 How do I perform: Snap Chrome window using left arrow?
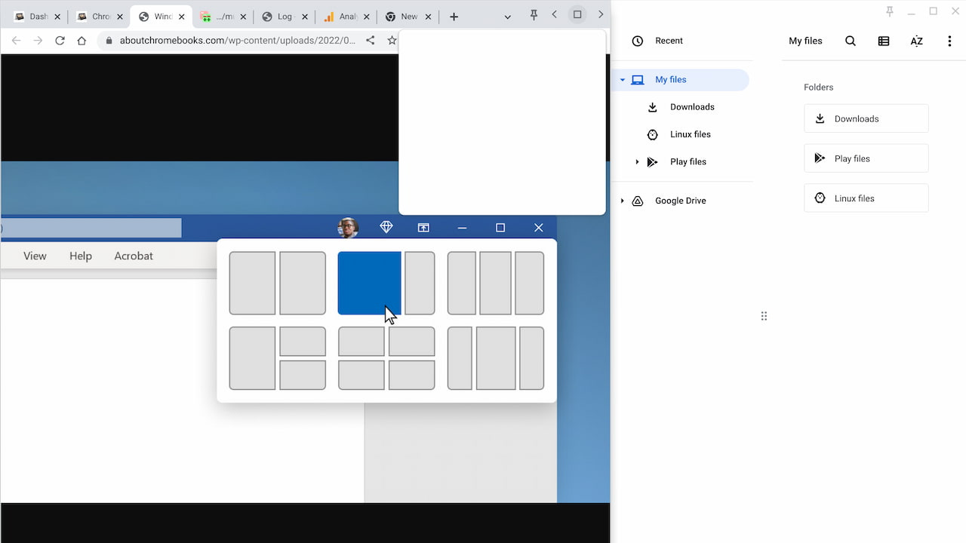[555, 14]
